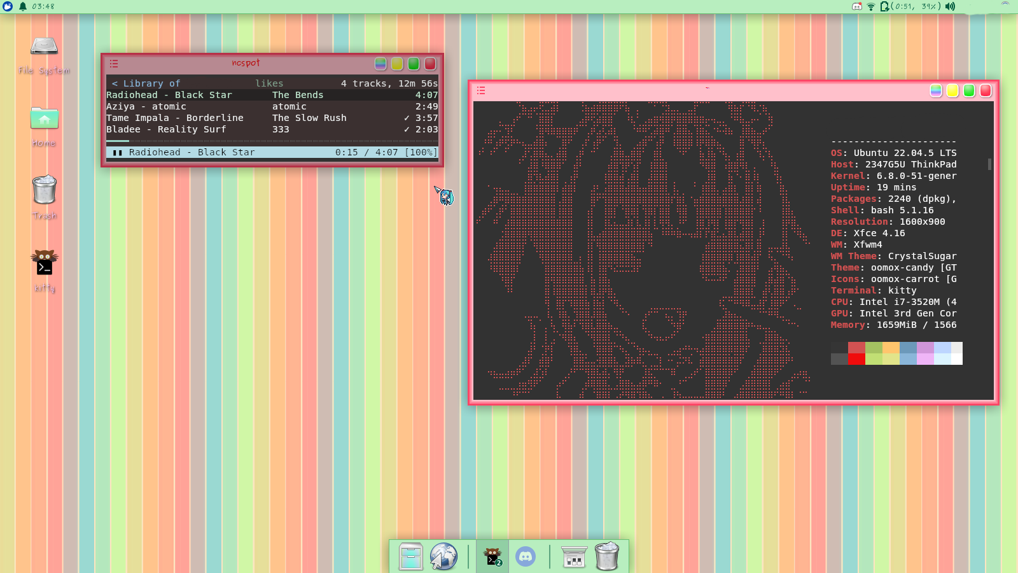Screen dimensions: 1018x573
Task: Open the battery power indicator
Action: [x=884, y=6]
